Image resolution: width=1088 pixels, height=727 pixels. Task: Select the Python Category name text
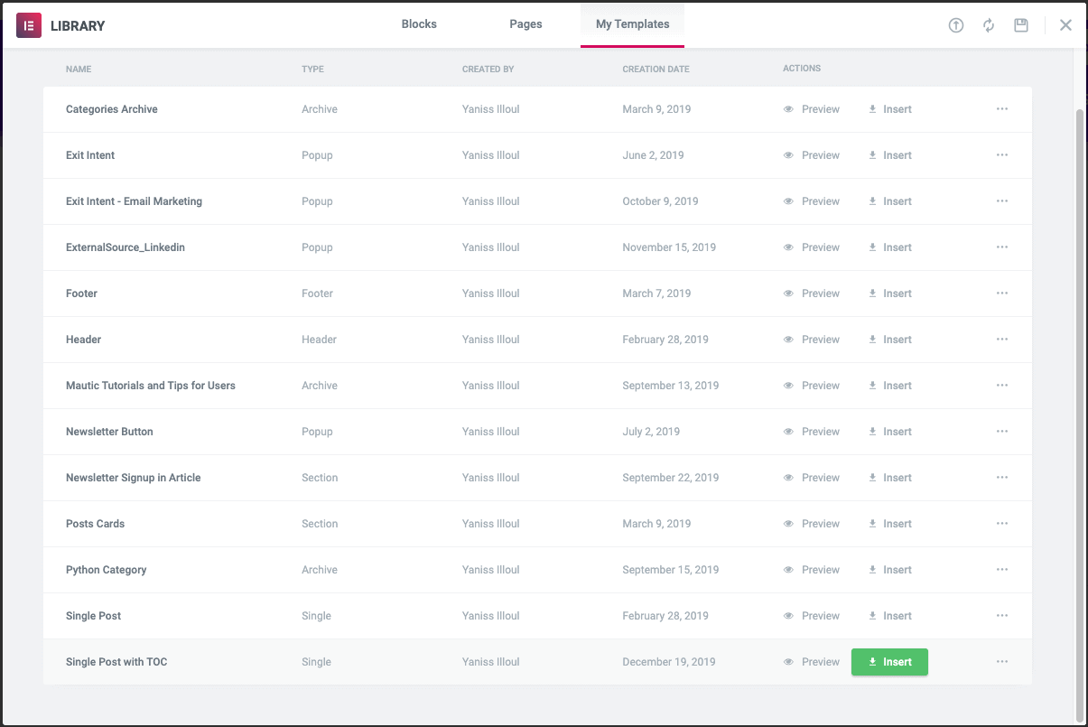[x=107, y=570]
